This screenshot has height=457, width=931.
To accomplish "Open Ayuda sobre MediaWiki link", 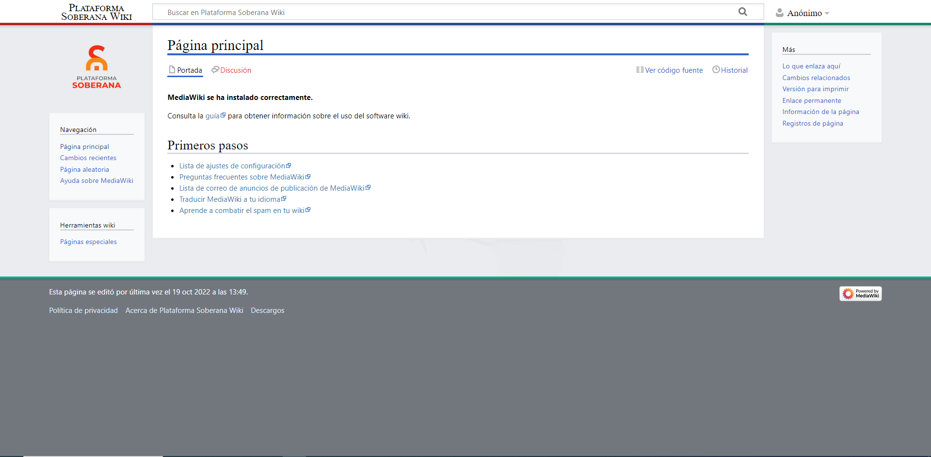I will pyautogui.click(x=96, y=180).
